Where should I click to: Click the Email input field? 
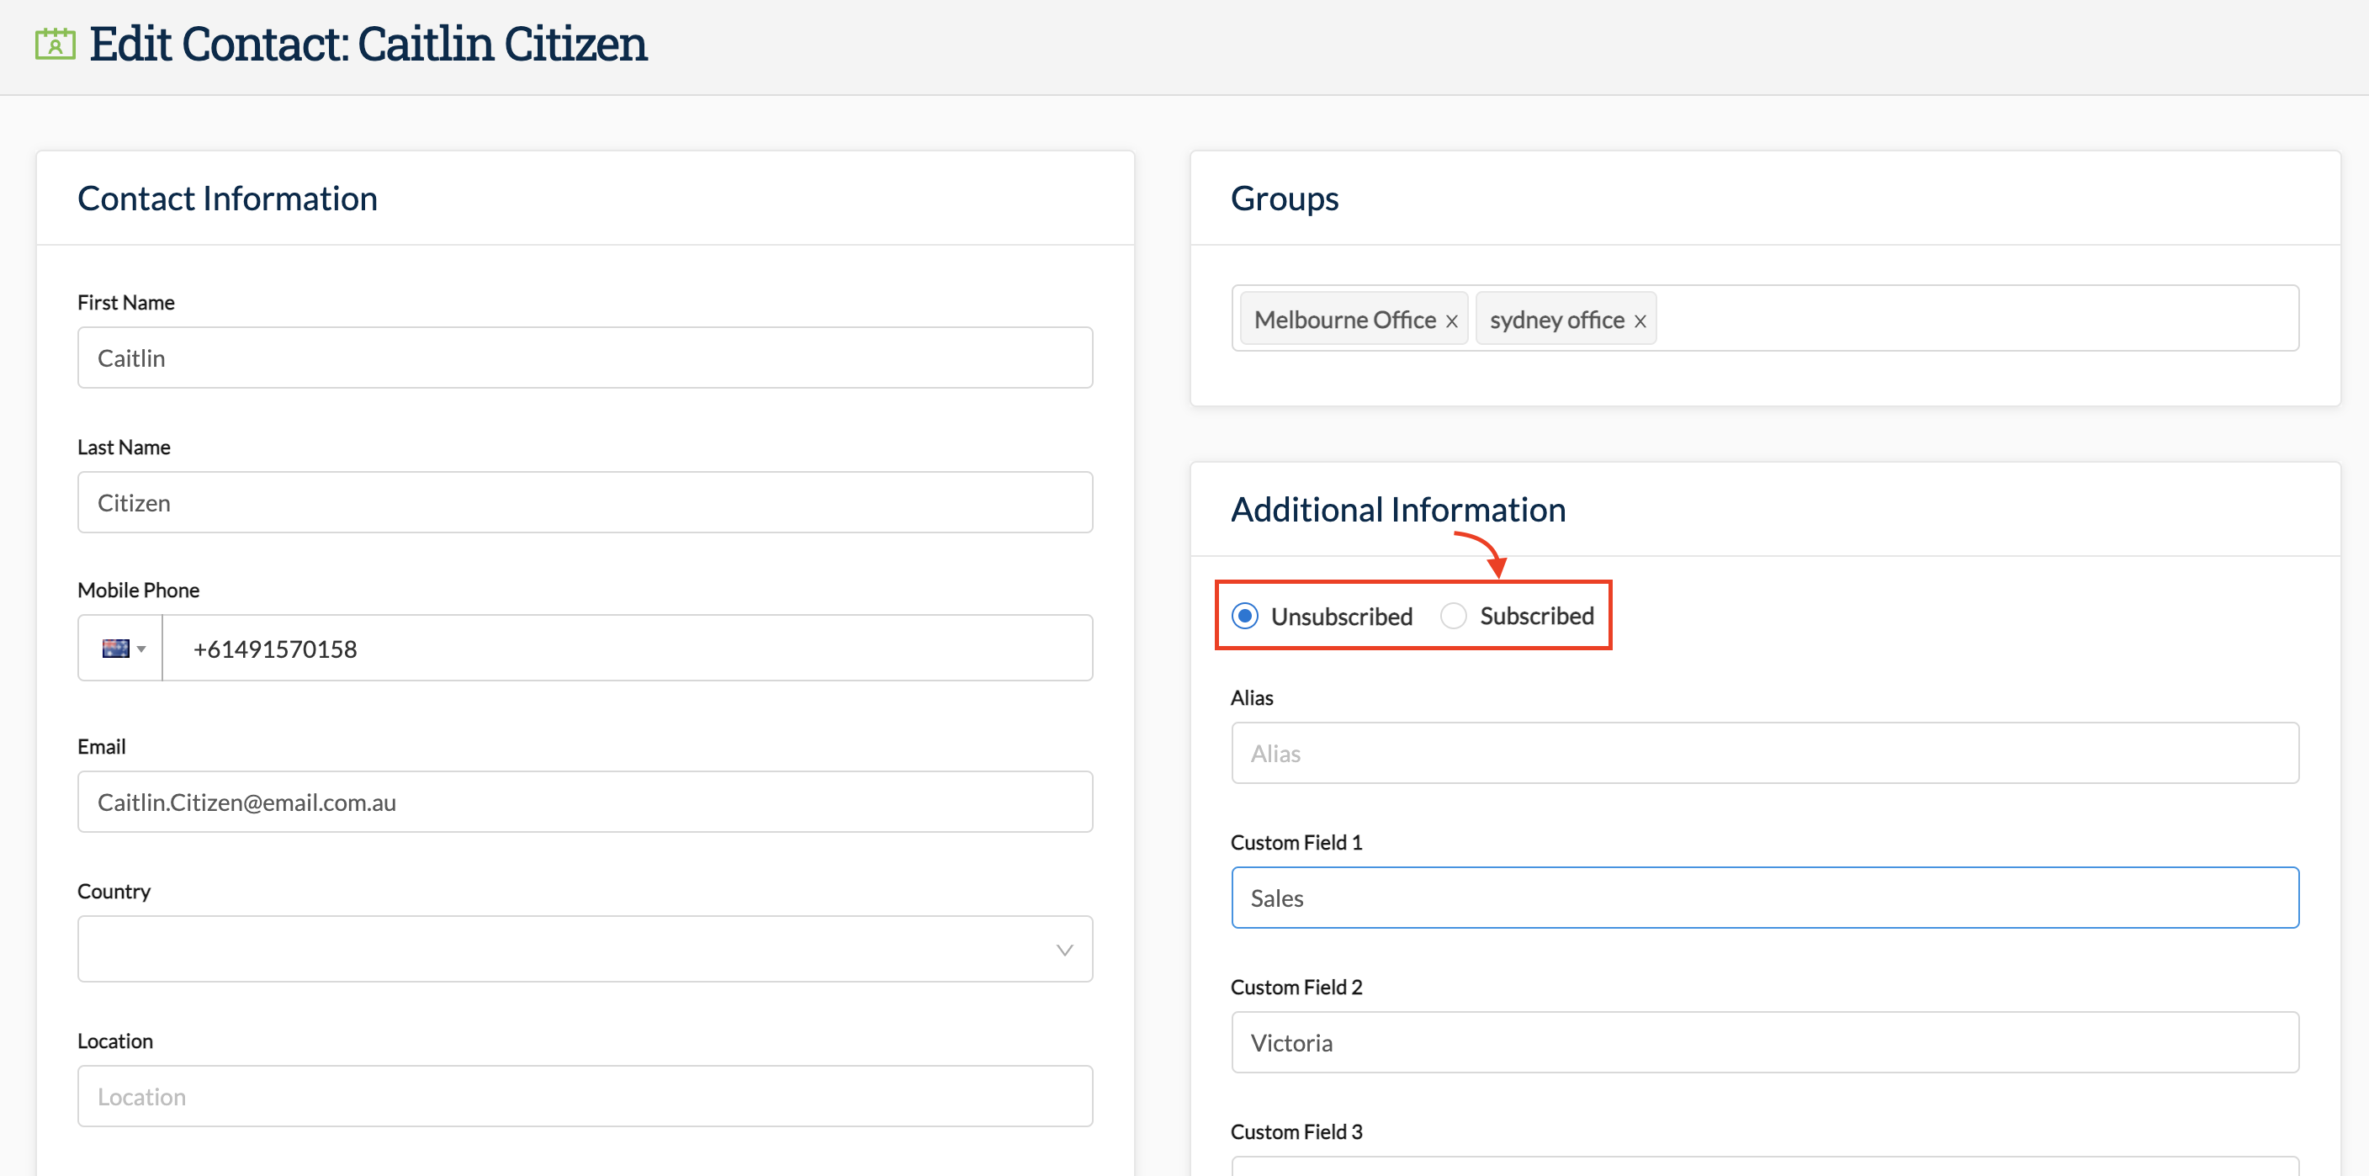pos(585,802)
